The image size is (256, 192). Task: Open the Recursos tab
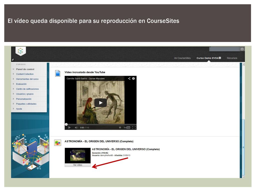coord(232,58)
